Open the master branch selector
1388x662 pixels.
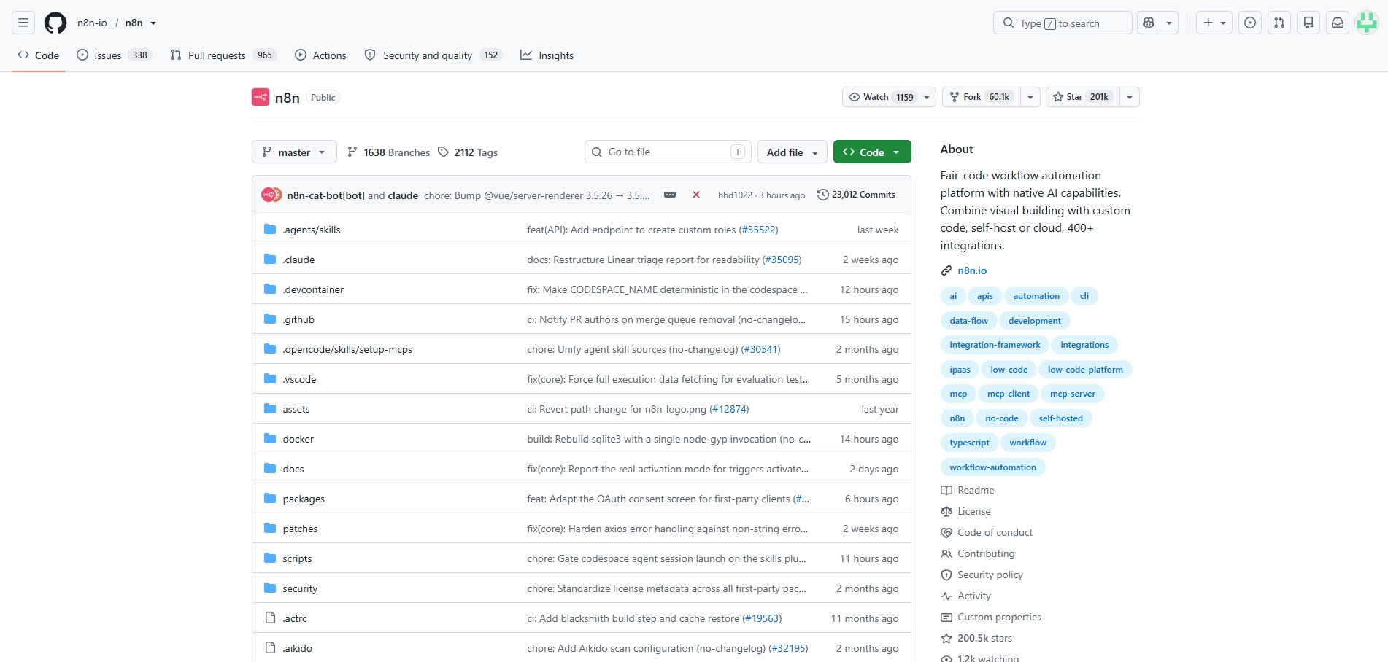[294, 152]
